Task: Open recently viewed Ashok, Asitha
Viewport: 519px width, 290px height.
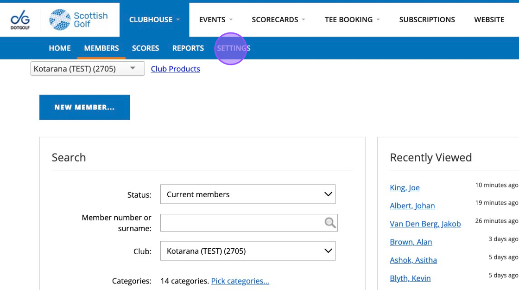Action: 413,260
